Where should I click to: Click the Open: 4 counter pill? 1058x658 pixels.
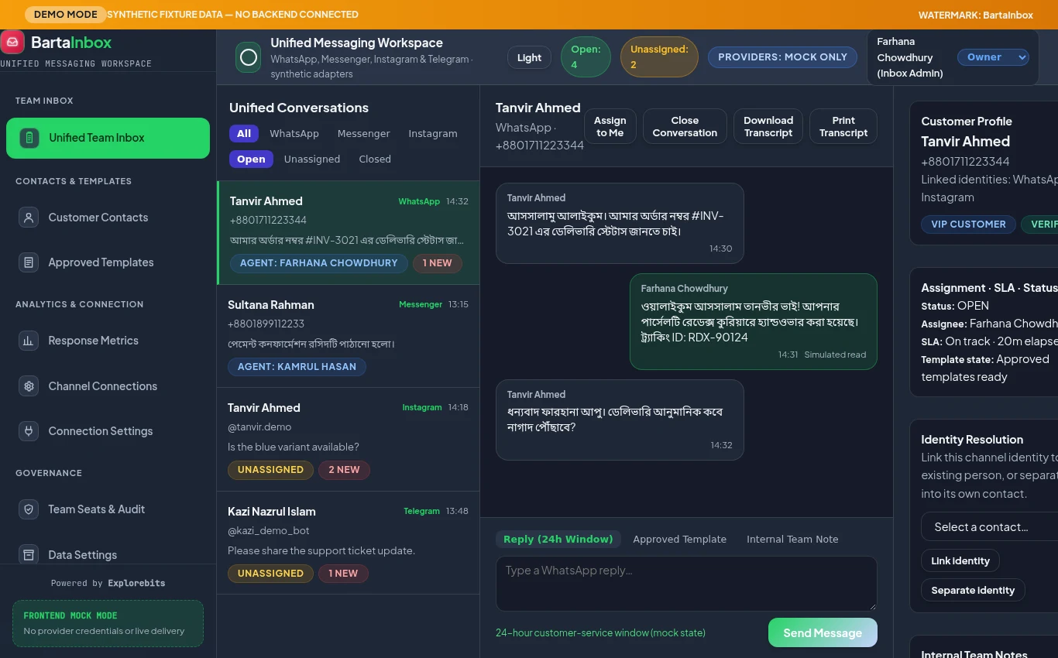click(x=586, y=57)
